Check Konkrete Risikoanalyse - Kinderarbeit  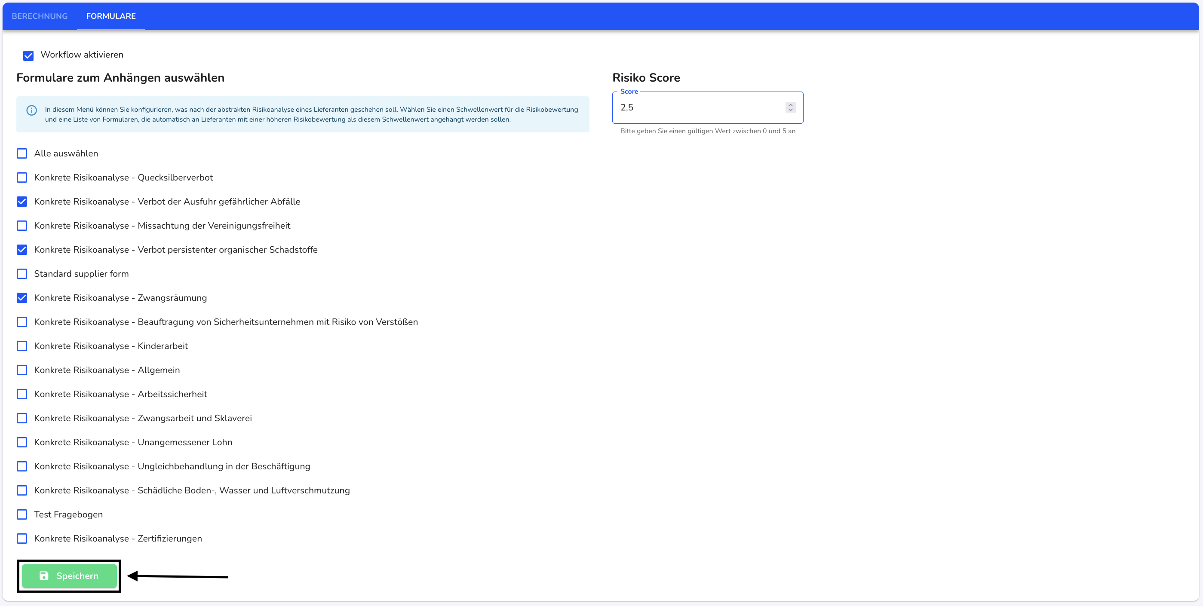pos(22,346)
